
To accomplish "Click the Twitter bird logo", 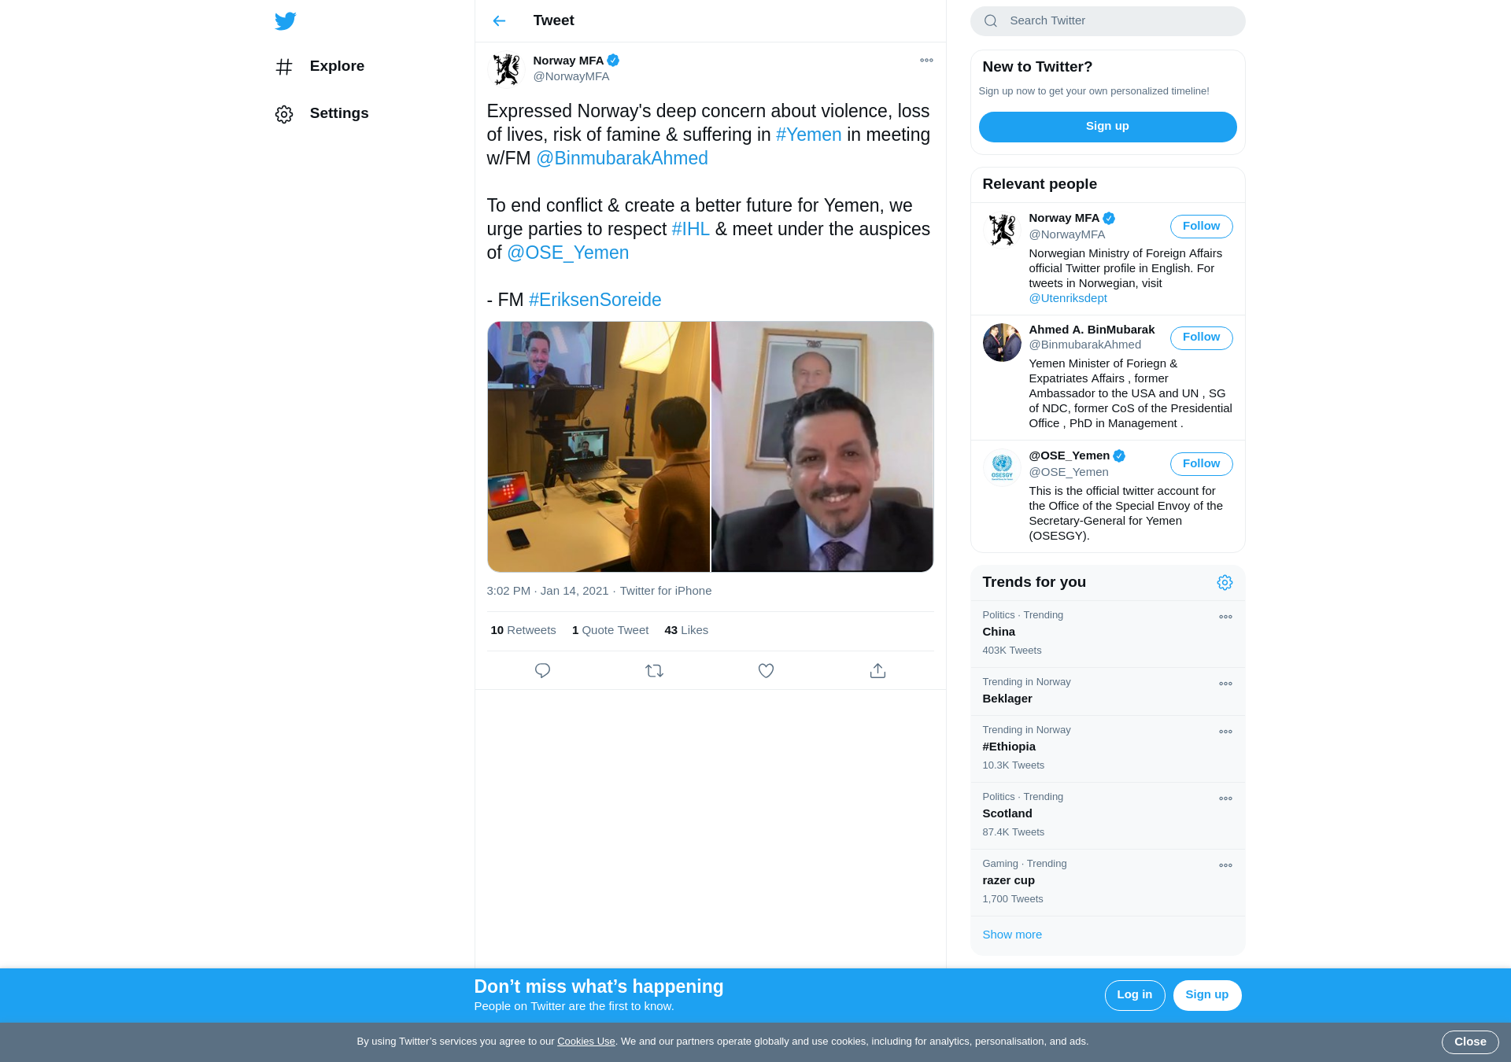I will [285, 21].
